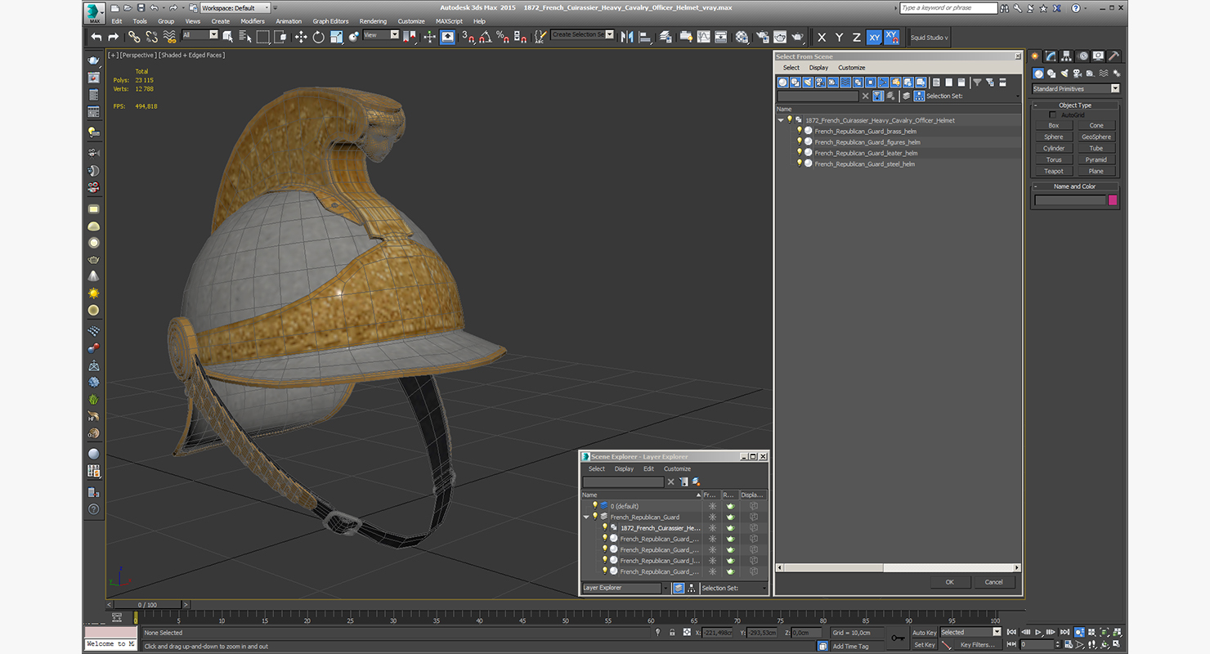Toggle renderable teapot for French_Republican_Guard layer

click(730, 517)
